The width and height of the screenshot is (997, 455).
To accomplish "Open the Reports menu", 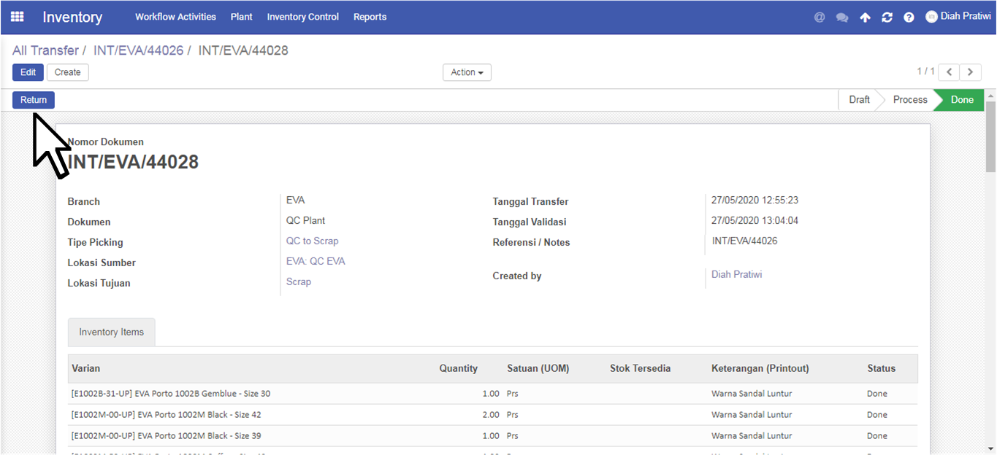I will (x=370, y=17).
